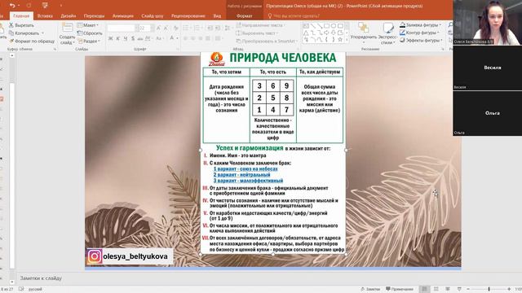Open the Главная ribbon tab
Screen dimensions: 522x293
pyautogui.click(x=21, y=15)
